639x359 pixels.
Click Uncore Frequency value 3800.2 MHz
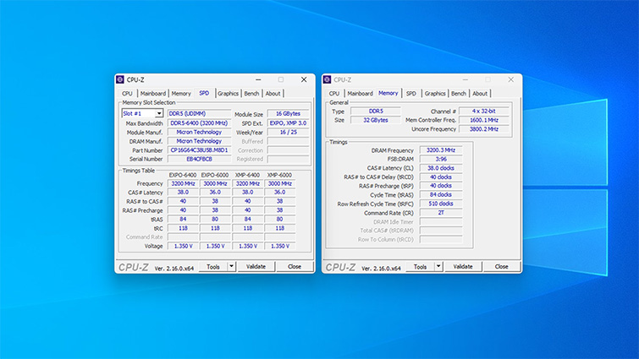pyautogui.click(x=484, y=129)
